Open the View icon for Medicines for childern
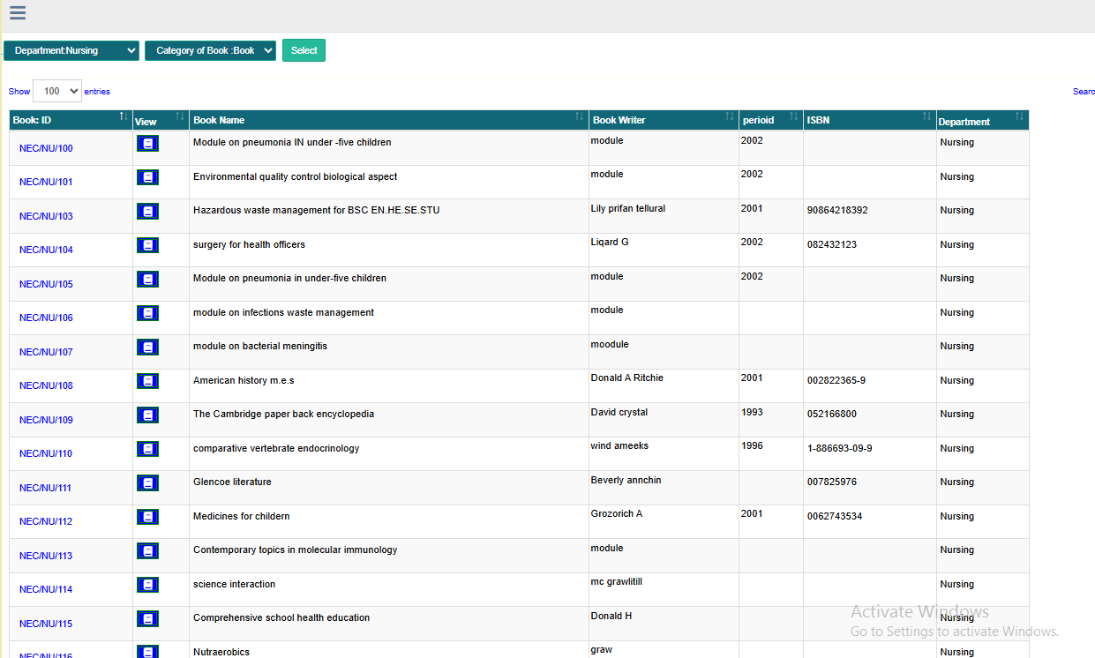The height and width of the screenshot is (658, 1095). (147, 517)
